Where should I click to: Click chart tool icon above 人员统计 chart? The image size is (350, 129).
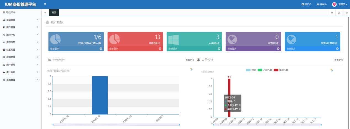[x=332, y=70]
